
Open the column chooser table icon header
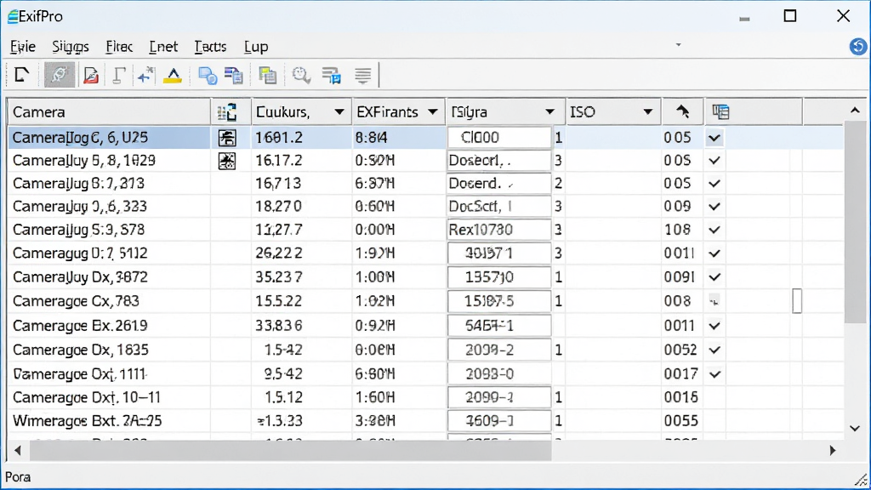720,112
